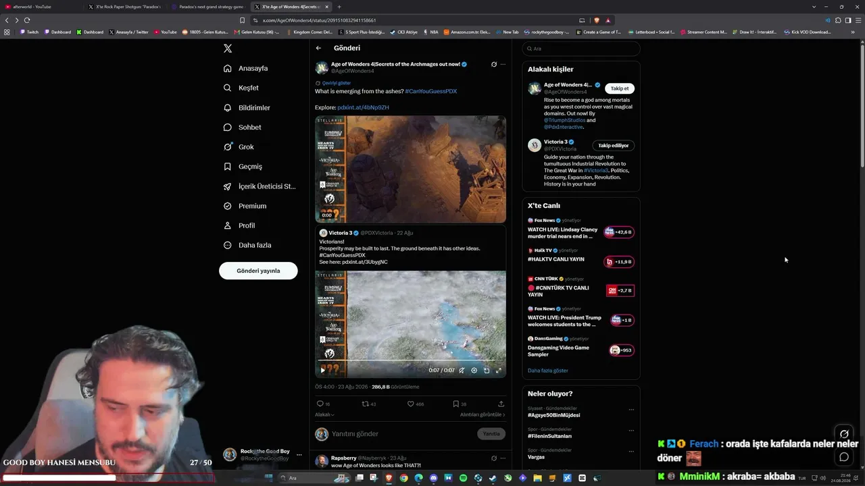This screenshot has height=486, width=865.
Task: Click the reply icon under the post
Action: pos(320,404)
